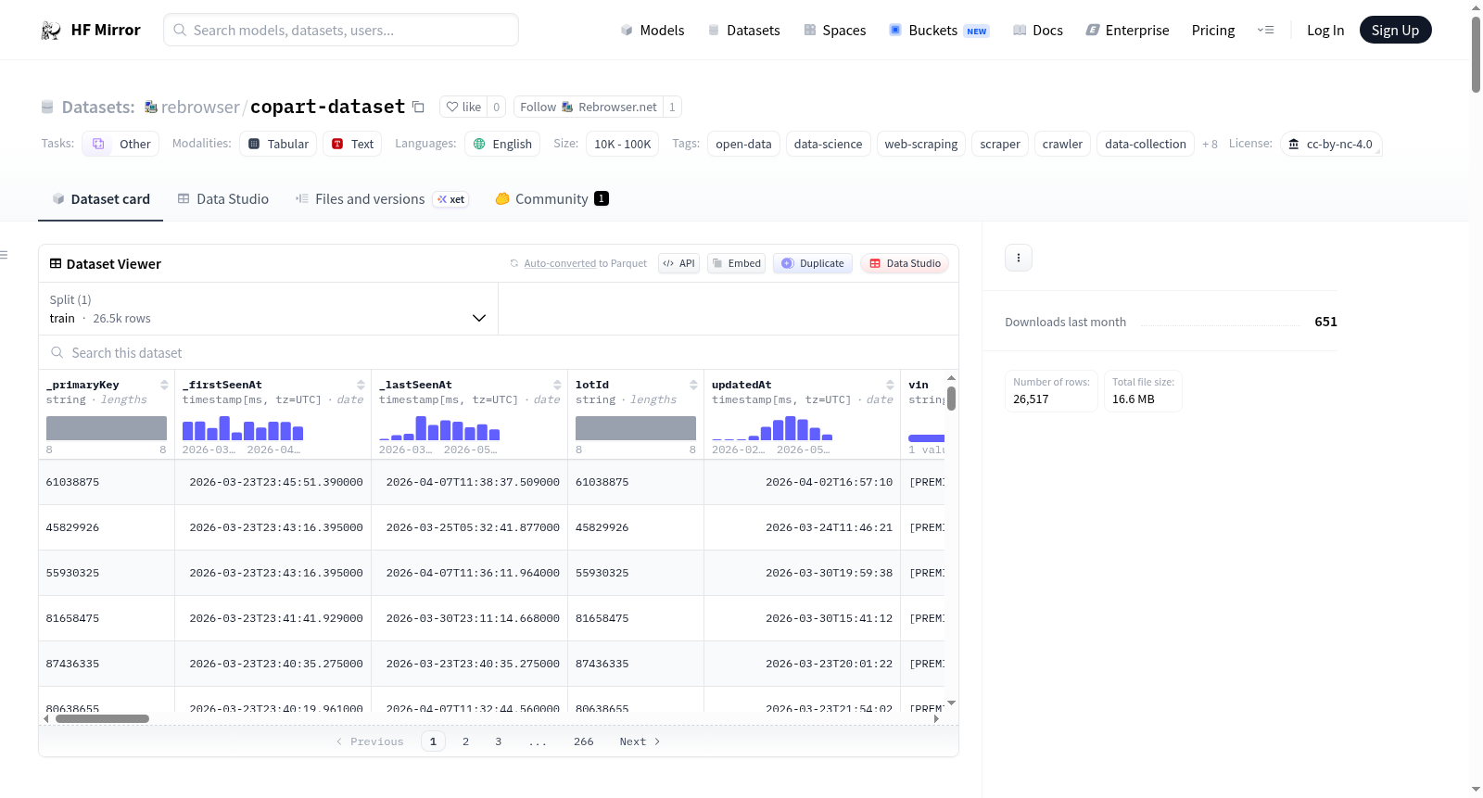Sort the _firstSeenAt column

point(361,385)
